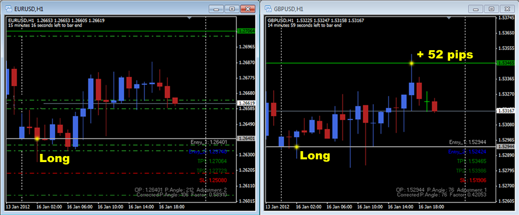Select the '+ 52 pips' text label

[445, 55]
